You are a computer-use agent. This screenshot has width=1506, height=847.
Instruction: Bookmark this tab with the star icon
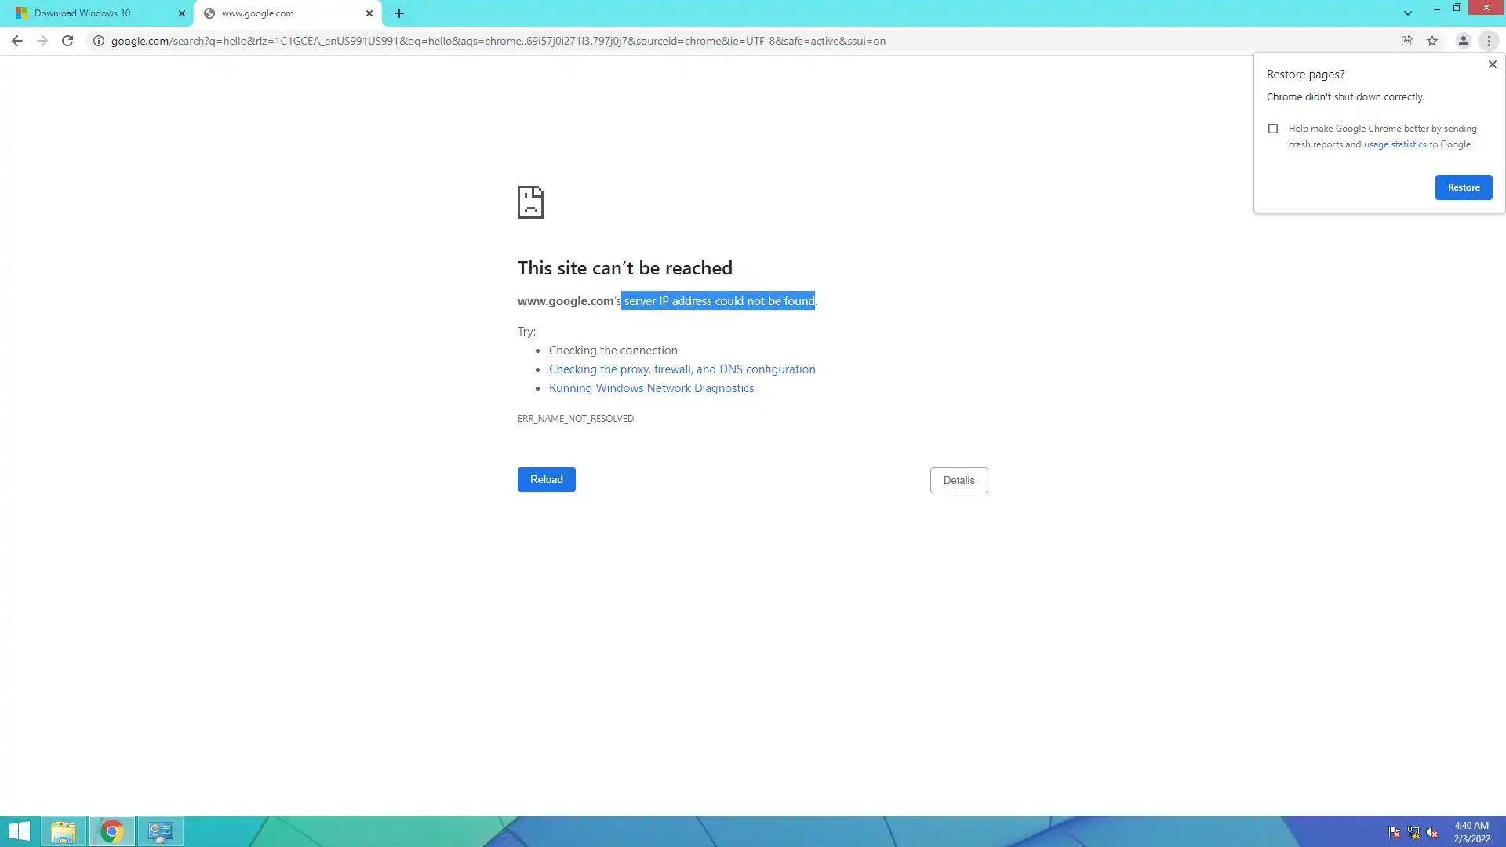click(x=1432, y=41)
